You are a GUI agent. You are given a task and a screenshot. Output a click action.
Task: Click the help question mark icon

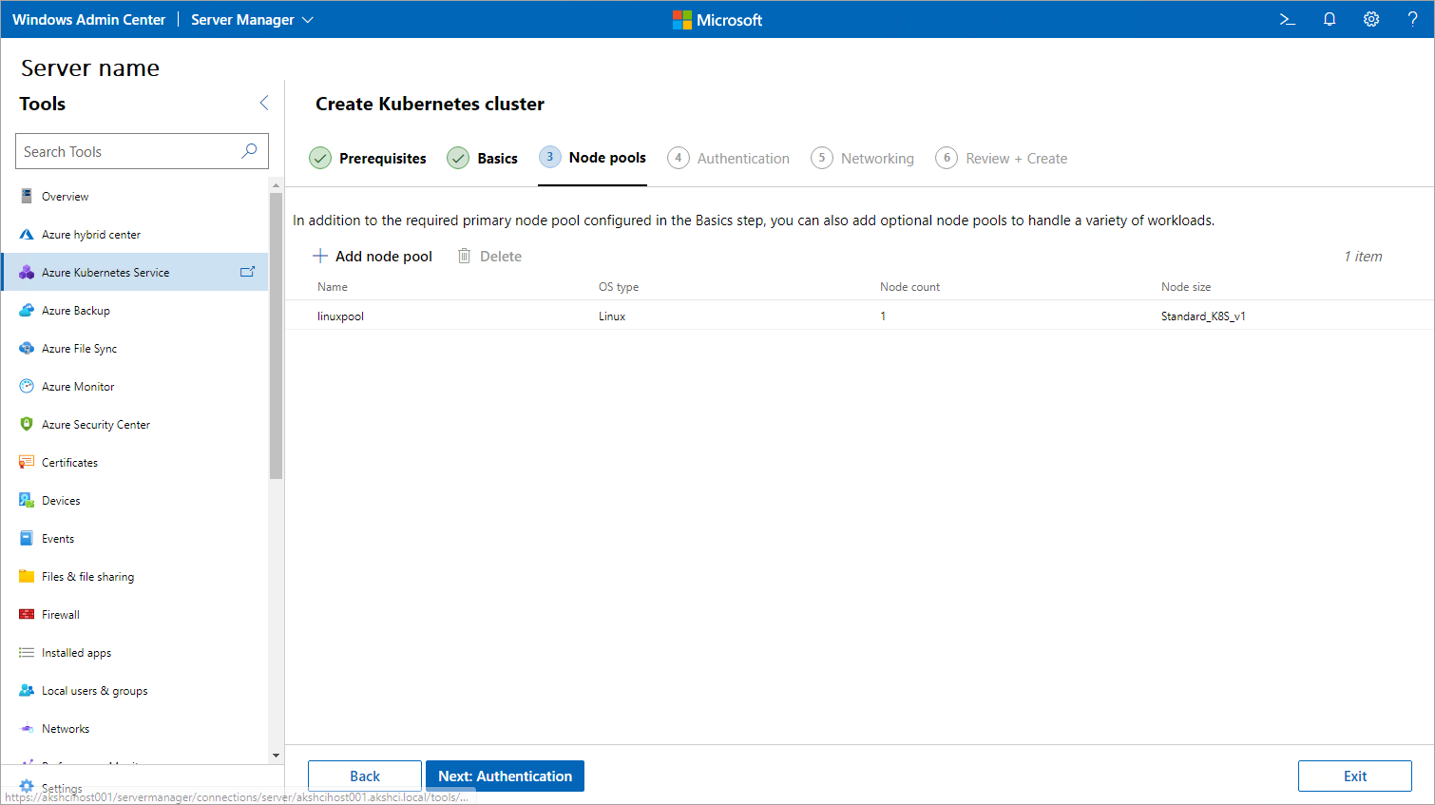[1412, 19]
